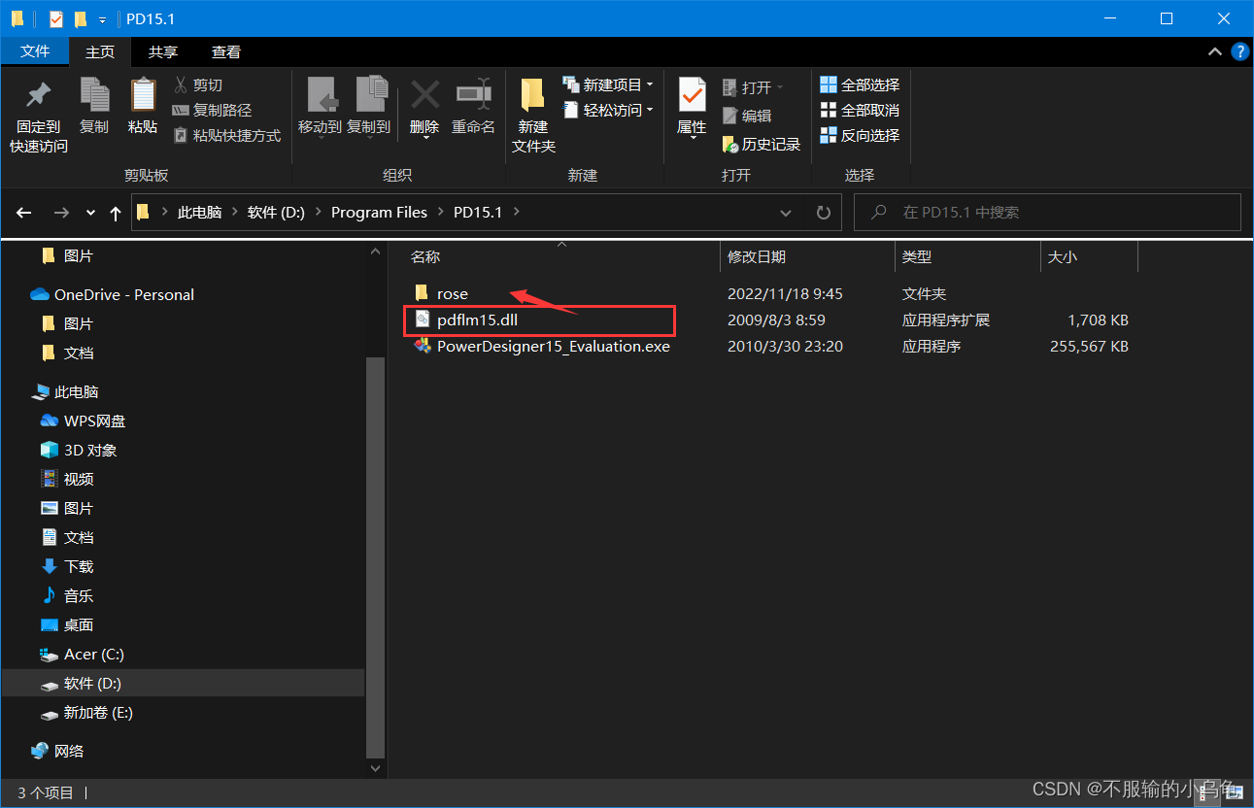The height and width of the screenshot is (808, 1254).
Task: Switch to the Home ribbon tab
Action: point(100,51)
